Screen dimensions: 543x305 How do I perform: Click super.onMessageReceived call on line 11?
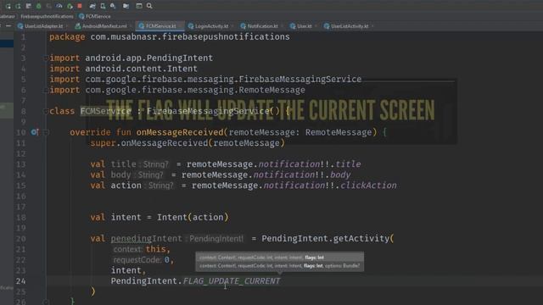point(188,143)
